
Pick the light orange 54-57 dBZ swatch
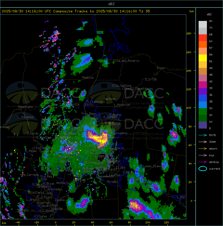pos(203,51)
